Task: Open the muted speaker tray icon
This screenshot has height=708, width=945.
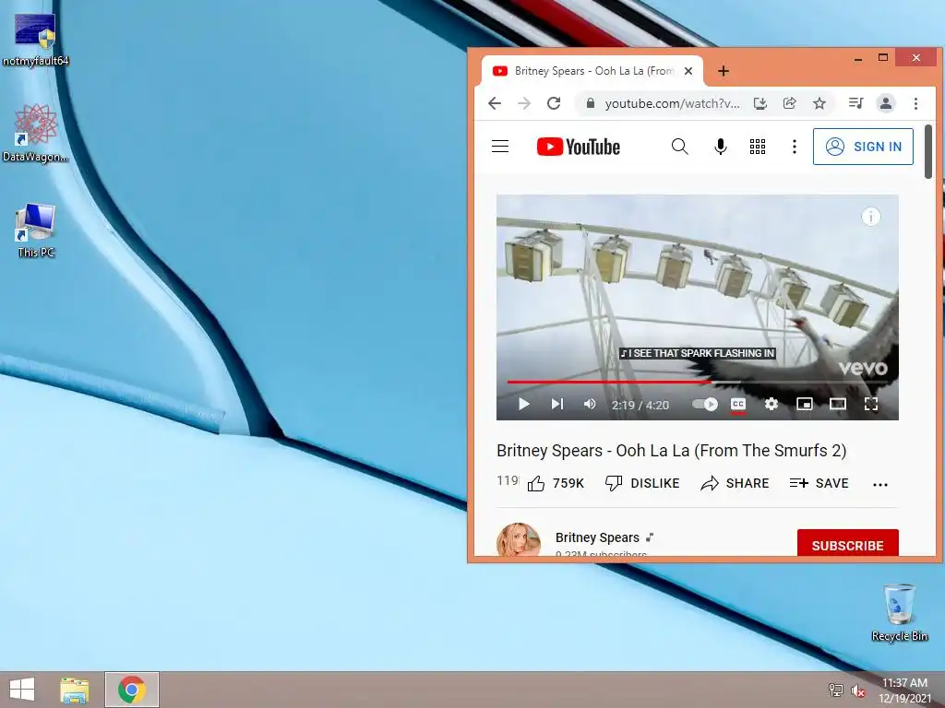Action: coord(857,690)
